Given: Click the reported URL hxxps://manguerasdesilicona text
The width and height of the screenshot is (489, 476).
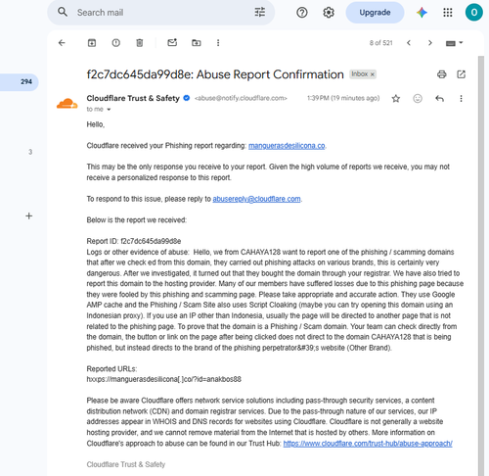Looking at the screenshot, I should tap(163, 379).
